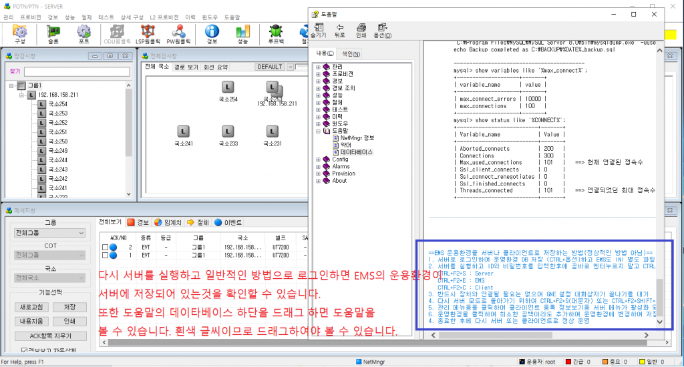This screenshot has height=367, width=684.
Task: Check ACK box for event row 2
Action: [x=105, y=247]
